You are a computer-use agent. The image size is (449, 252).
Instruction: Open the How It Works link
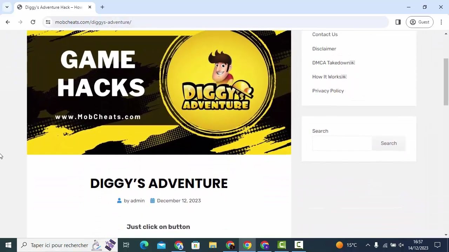click(x=329, y=77)
